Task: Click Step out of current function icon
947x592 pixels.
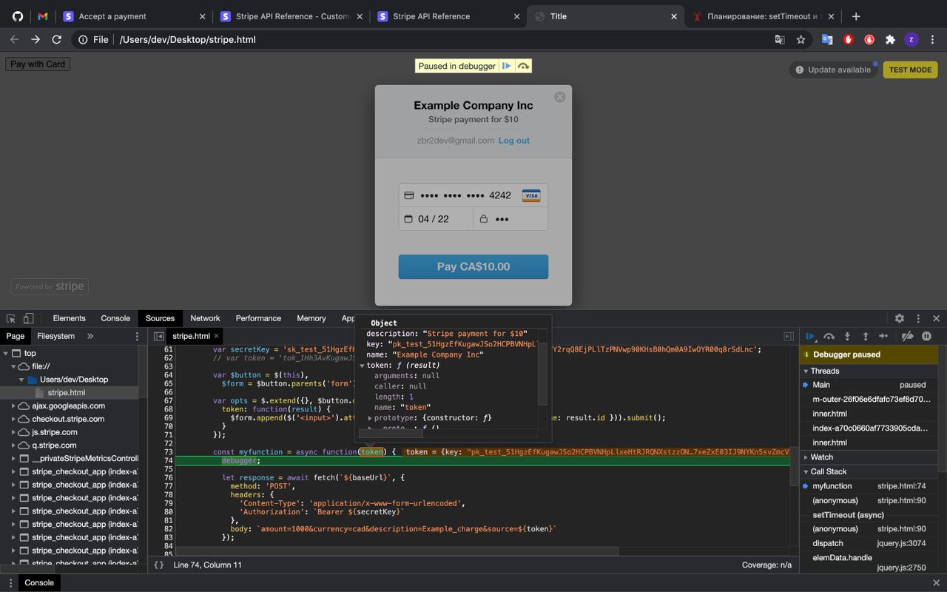Action: 865,337
